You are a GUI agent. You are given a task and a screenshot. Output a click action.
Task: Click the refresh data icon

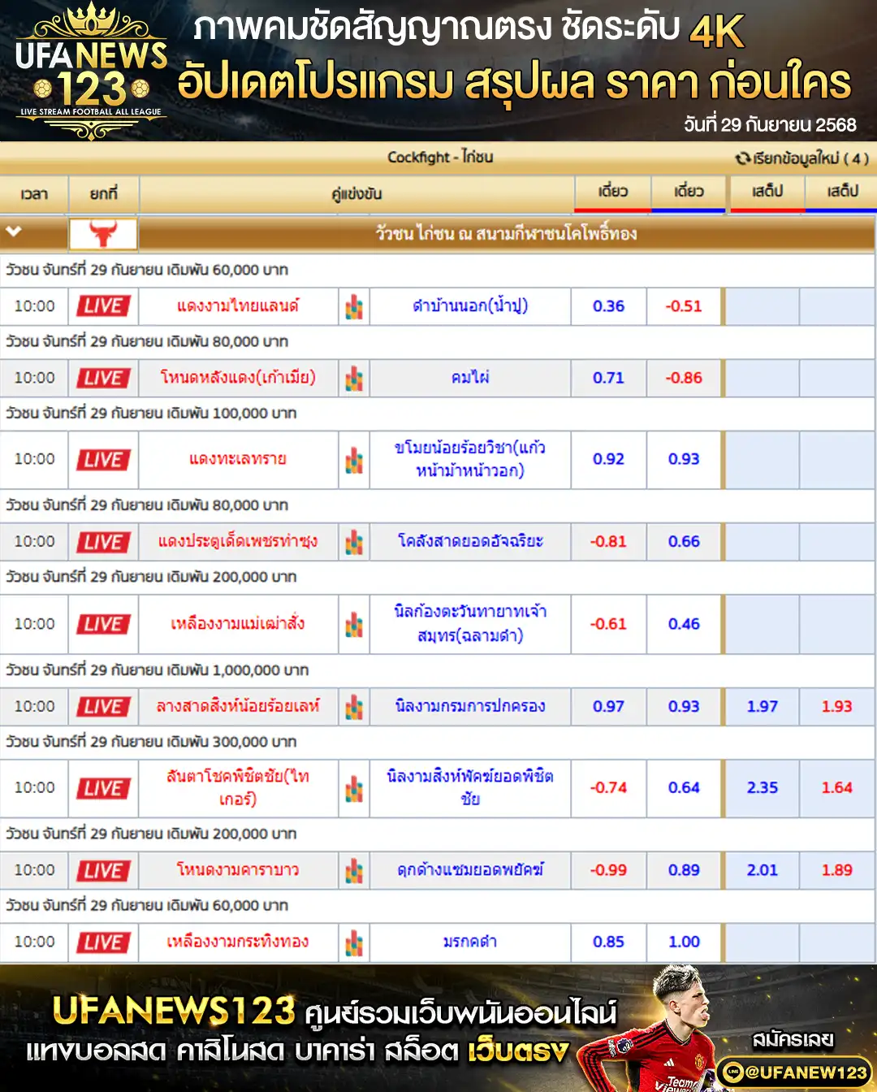point(742,158)
